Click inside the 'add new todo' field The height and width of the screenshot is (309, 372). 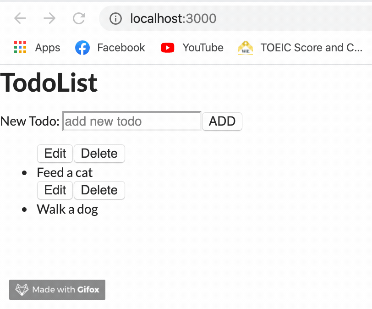131,121
